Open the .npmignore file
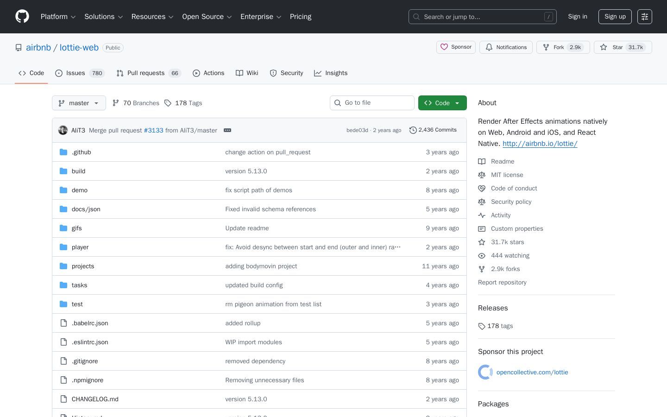Viewport: 667px width, 417px height. tap(88, 380)
